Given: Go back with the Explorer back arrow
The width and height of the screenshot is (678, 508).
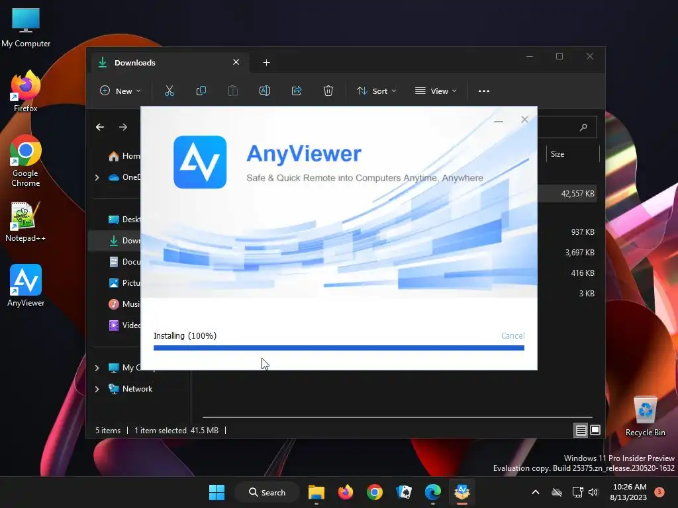Looking at the screenshot, I should [100, 127].
